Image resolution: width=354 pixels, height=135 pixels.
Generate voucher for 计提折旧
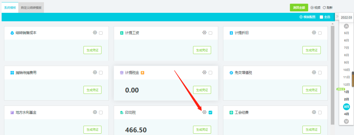(x=312, y=50)
